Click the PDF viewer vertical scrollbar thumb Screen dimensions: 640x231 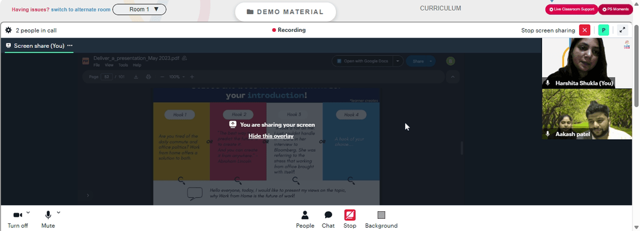461,148
